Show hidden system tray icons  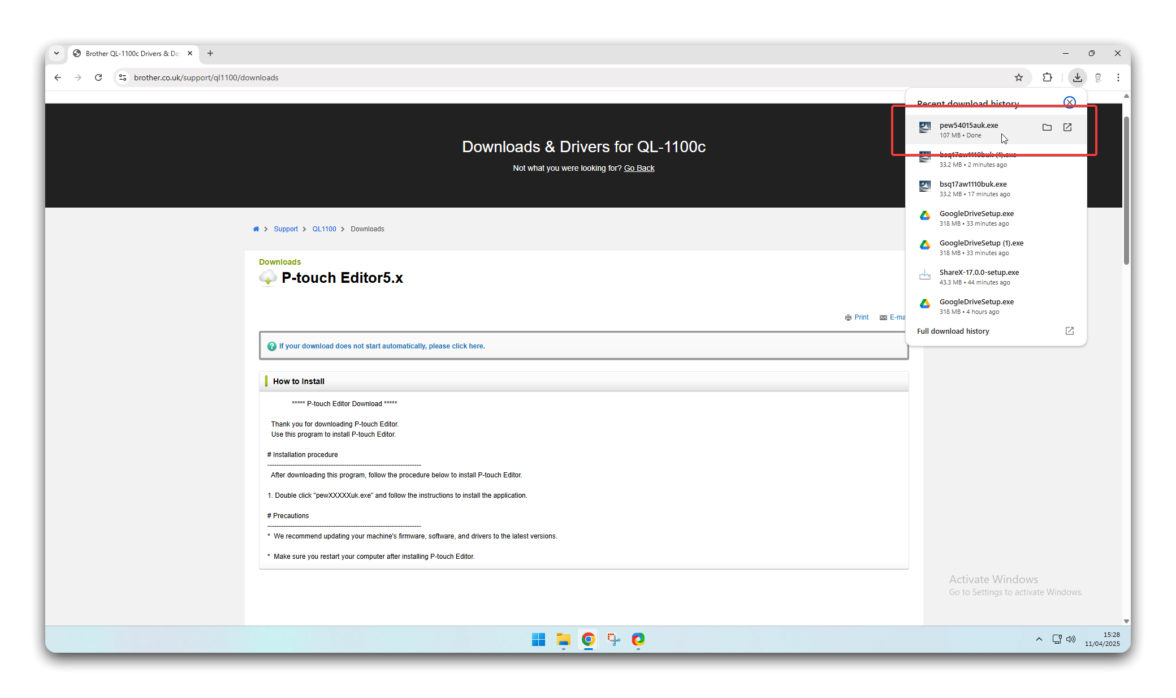[x=1039, y=639]
